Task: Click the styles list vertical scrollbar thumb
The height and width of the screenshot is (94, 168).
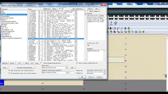Action: 85,14
